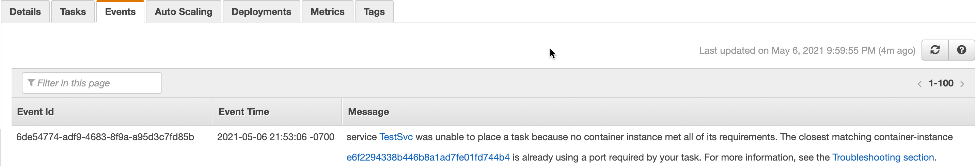Switch to the Details tab
This screenshot has width=976, height=166.
[25, 12]
